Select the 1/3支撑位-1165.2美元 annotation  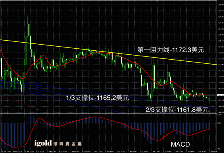(x=97, y=98)
